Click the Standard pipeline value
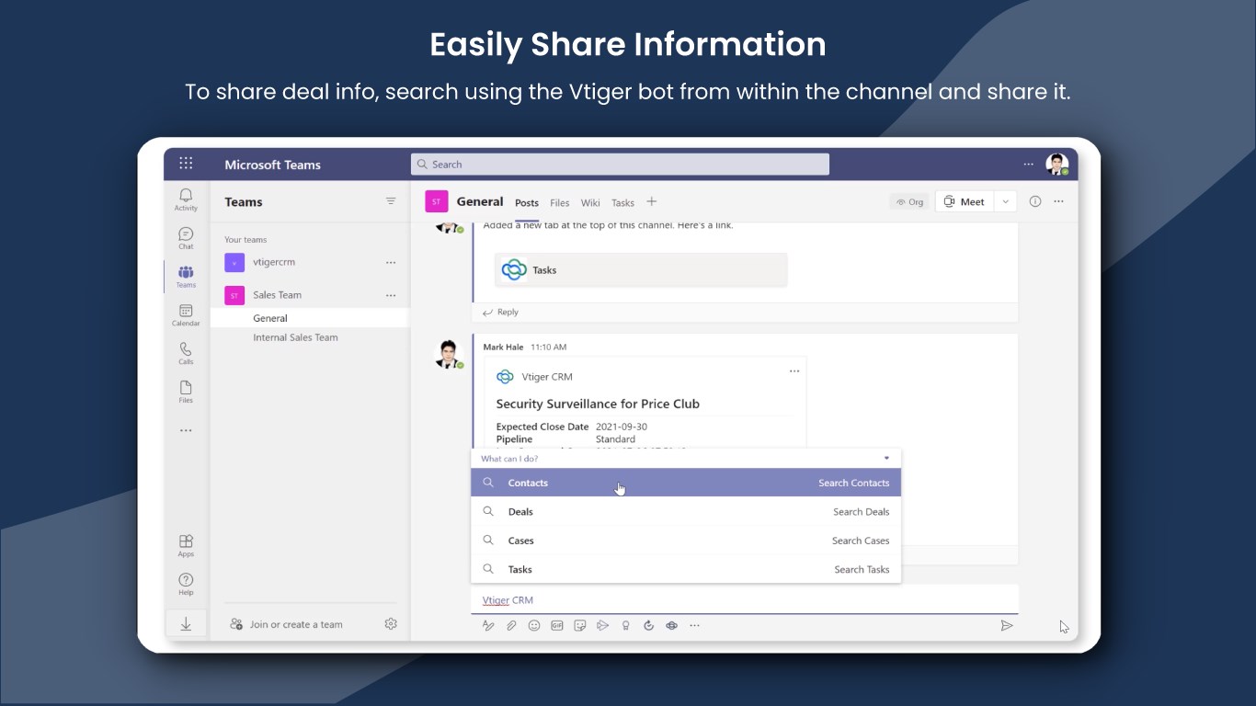This screenshot has height=706, width=1256. 615,439
